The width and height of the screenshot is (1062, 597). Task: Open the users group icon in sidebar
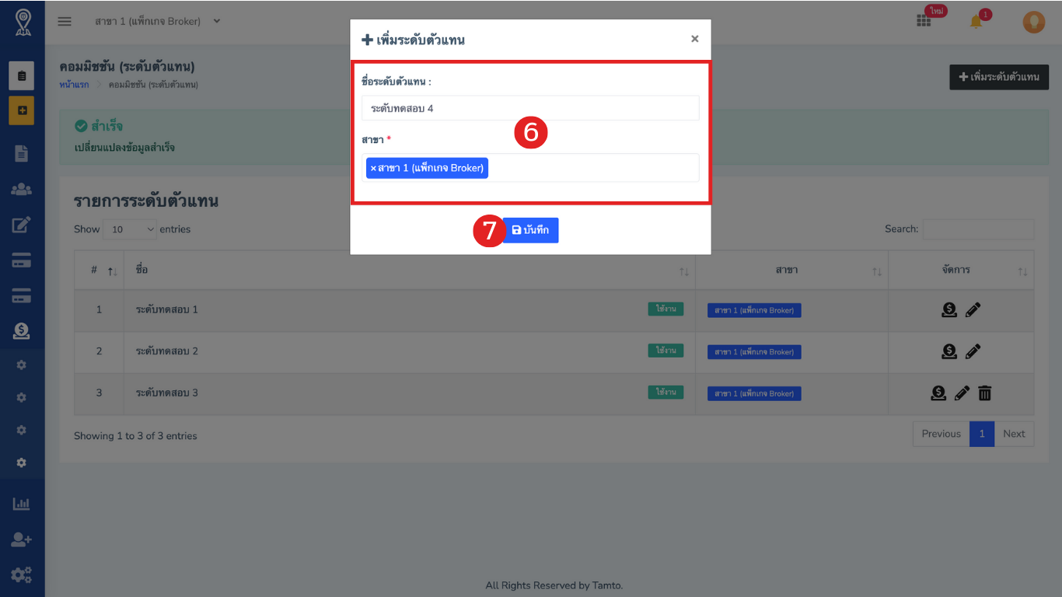[22, 189]
